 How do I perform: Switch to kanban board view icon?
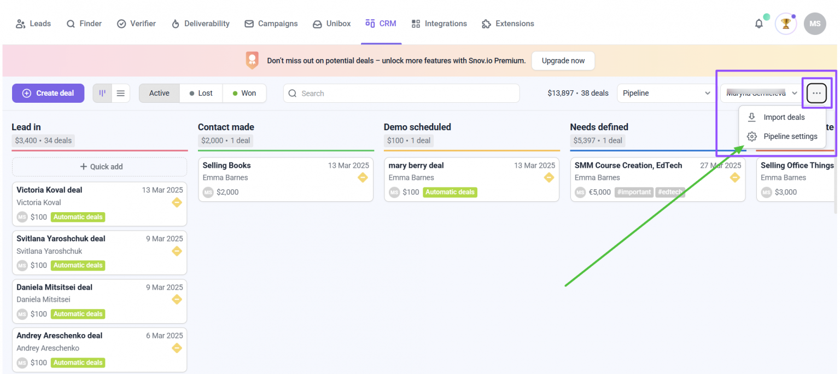(x=102, y=93)
